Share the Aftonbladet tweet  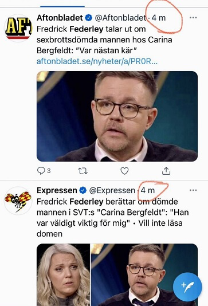166,171
